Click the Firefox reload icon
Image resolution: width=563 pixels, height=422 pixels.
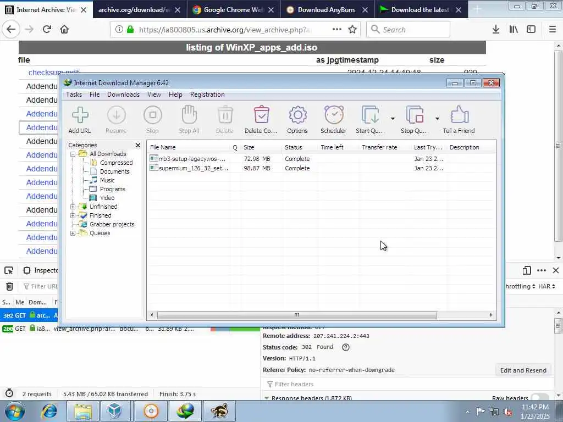click(x=47, y=30)
